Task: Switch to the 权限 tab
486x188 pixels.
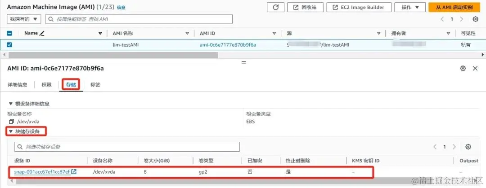Action: click(46, 84)
